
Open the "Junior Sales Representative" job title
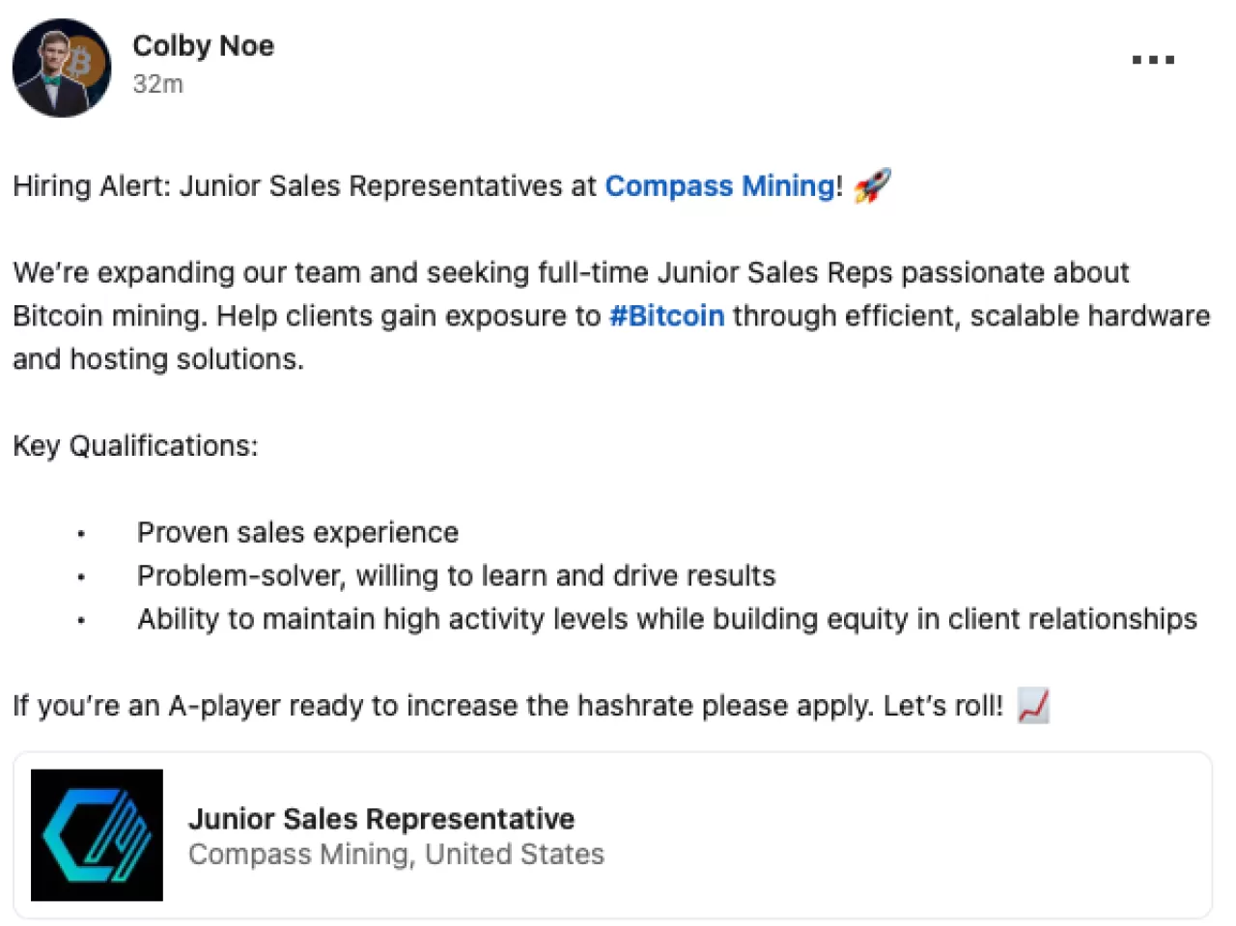tap(381, 819)
